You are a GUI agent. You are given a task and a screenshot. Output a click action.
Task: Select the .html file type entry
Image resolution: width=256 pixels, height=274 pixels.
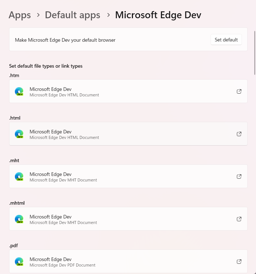point(128,134)
